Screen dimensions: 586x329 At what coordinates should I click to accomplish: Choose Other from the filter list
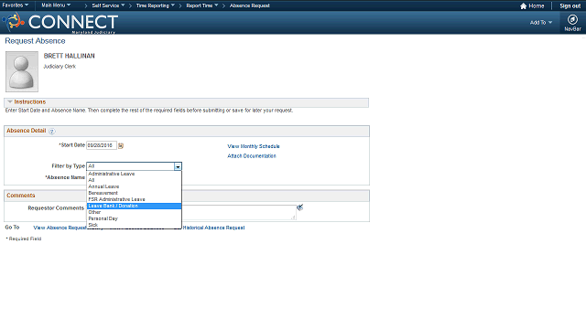(134, 212)
